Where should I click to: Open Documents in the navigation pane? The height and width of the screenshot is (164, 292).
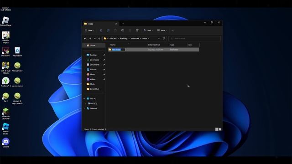(x=94, y=65)
